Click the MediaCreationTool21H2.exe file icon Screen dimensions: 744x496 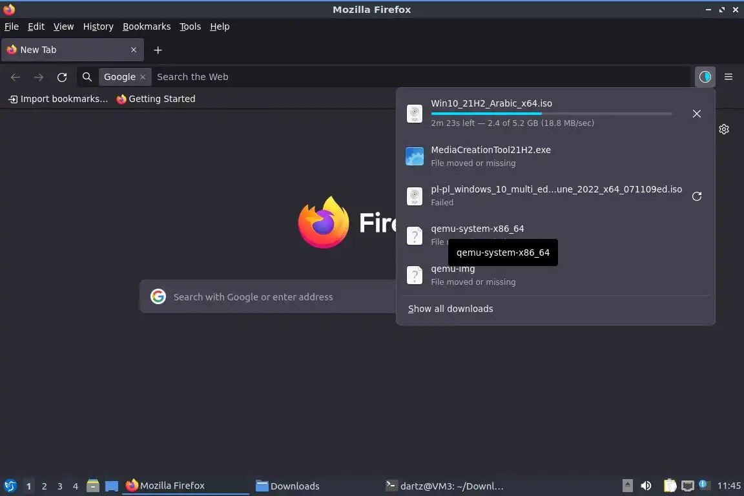414,156
